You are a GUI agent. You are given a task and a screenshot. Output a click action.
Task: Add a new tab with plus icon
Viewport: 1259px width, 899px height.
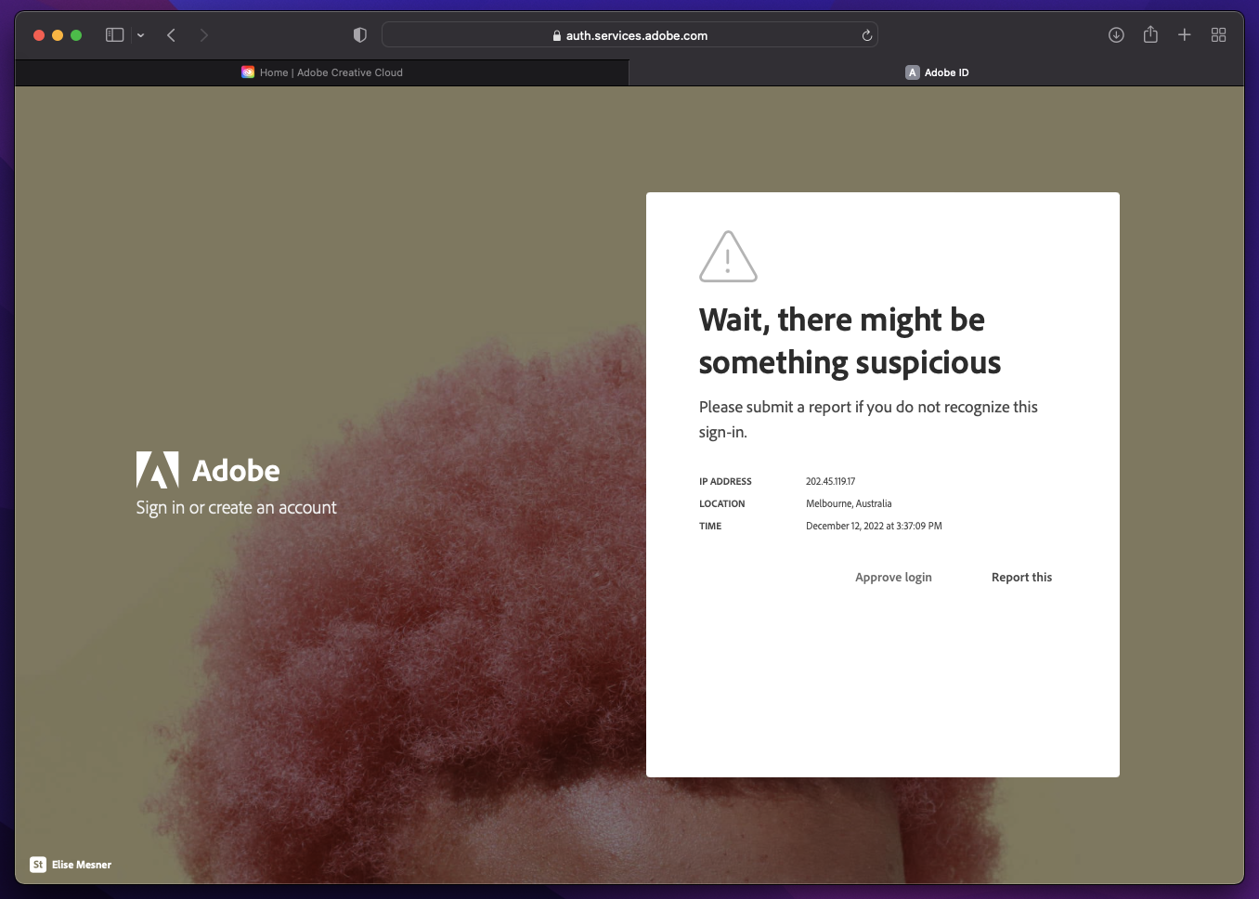[x=1185, y=35]
